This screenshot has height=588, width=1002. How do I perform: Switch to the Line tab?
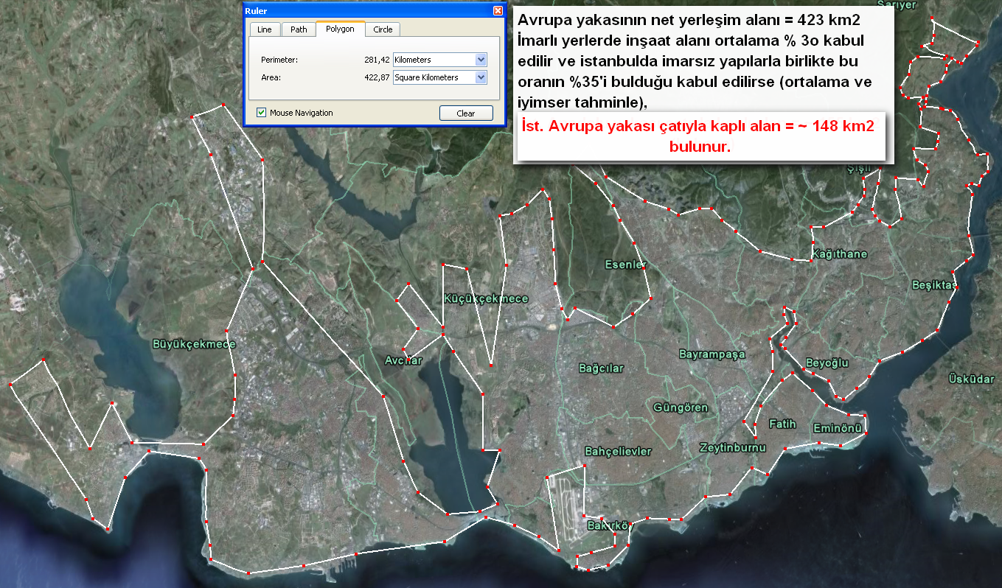point(264,29)
